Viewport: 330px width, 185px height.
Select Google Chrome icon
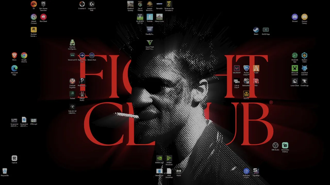(x=24, y=55)
